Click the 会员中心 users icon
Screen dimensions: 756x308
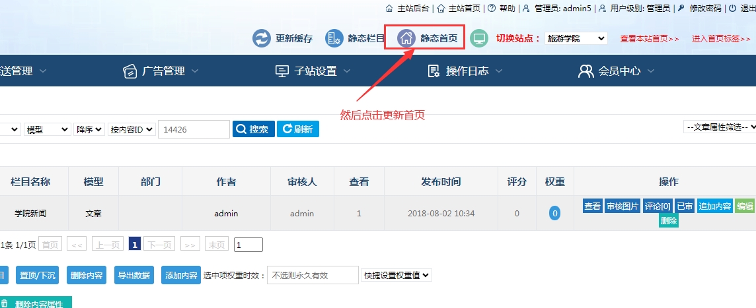coord(586,71)
